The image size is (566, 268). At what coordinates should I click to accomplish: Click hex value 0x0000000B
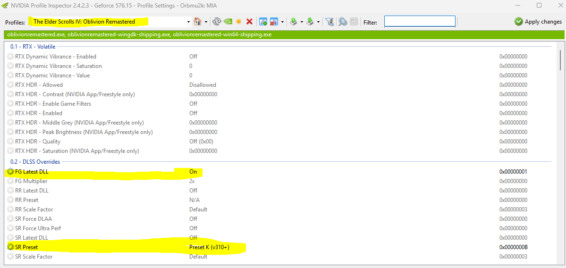coord(513,247)
